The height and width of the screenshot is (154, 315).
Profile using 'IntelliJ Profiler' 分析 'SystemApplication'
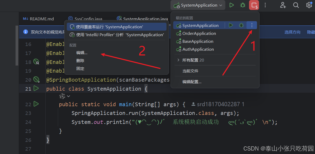[116, 35]
